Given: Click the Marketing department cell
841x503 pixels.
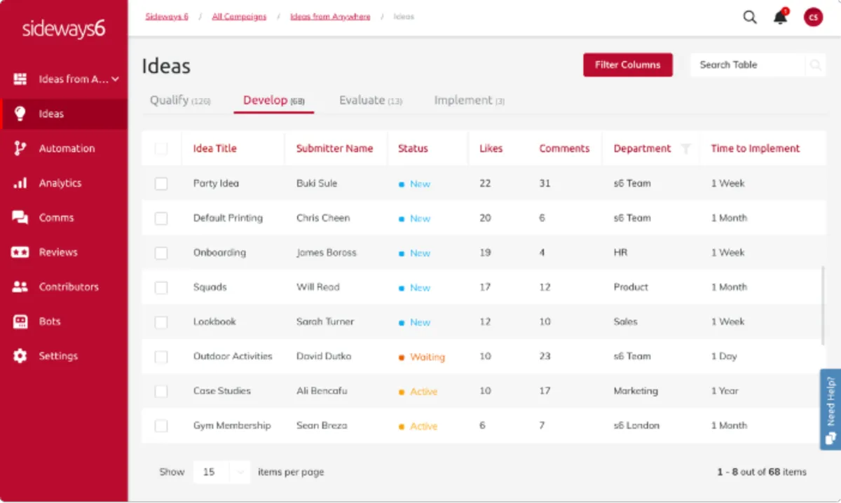Looking at the screenshot, I should click(x=636, y=391).
